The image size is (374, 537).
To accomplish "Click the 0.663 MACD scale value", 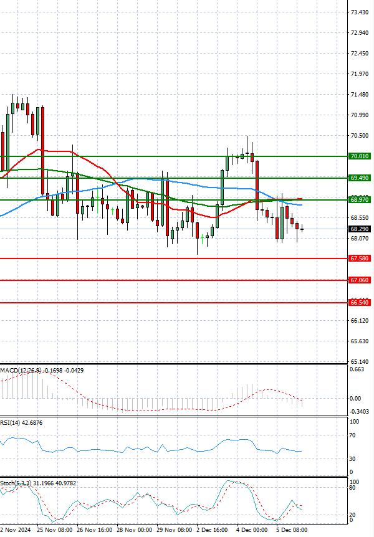I will pos(357,369).
